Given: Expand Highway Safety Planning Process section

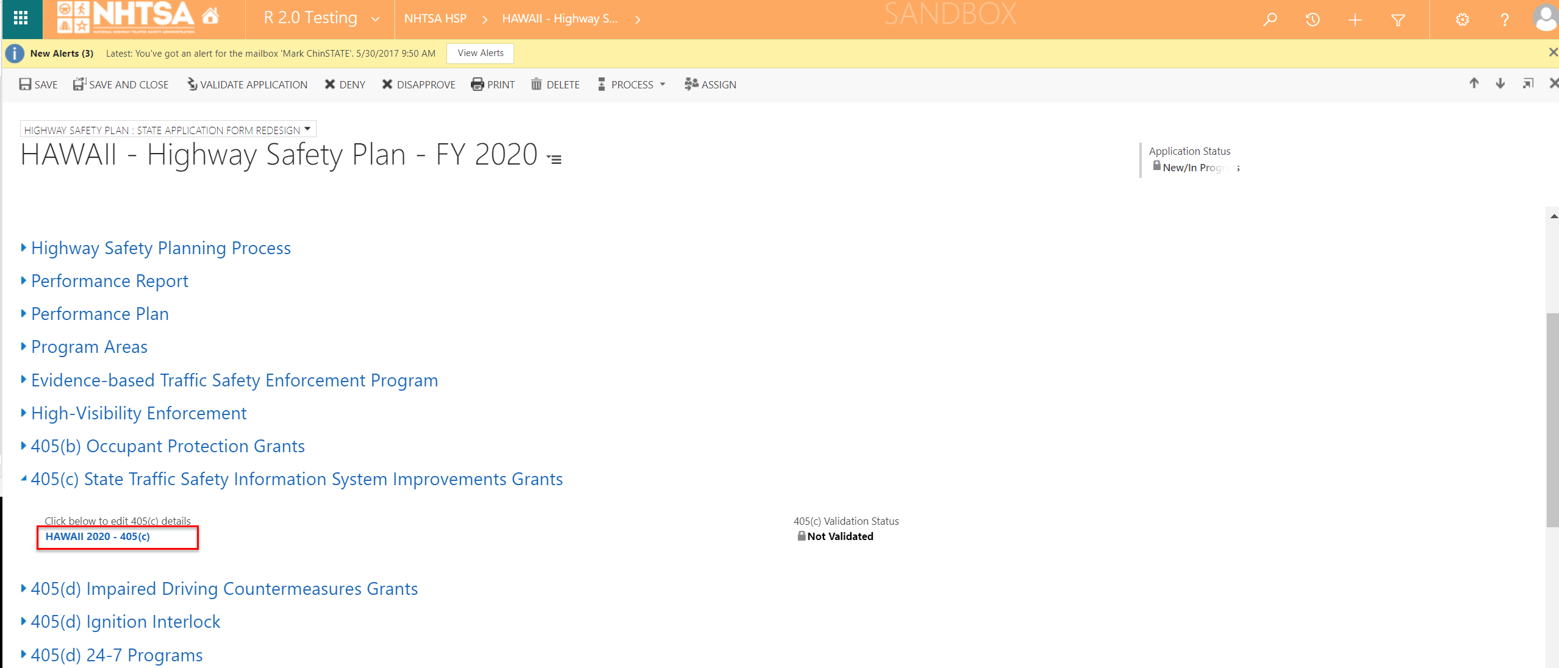Looking at the screenshot, I should pyautogui.click(x=161, y=248).
